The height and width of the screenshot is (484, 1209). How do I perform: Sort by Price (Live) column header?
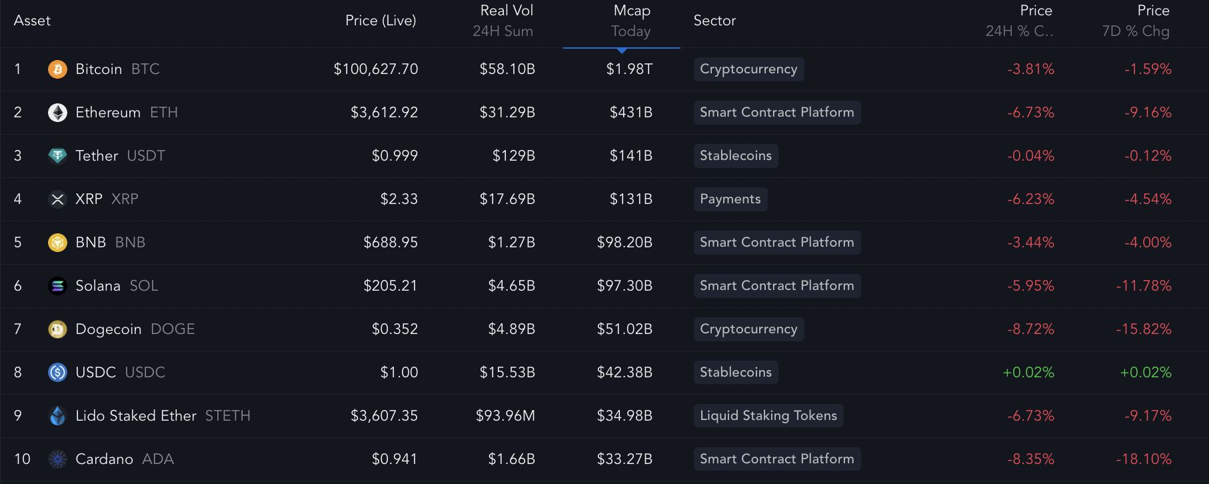click(381, 21)
